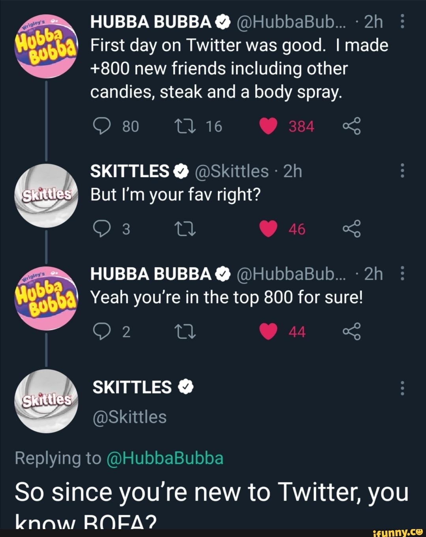Screen dimensions: 426x537
Task: Click the @Skittles handle under SKITTLES name
Action: (129, 417)
